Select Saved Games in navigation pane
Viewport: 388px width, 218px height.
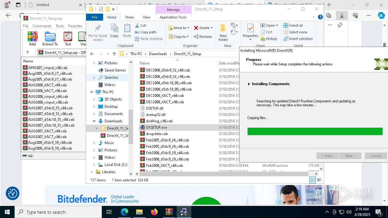pos(115,70)
